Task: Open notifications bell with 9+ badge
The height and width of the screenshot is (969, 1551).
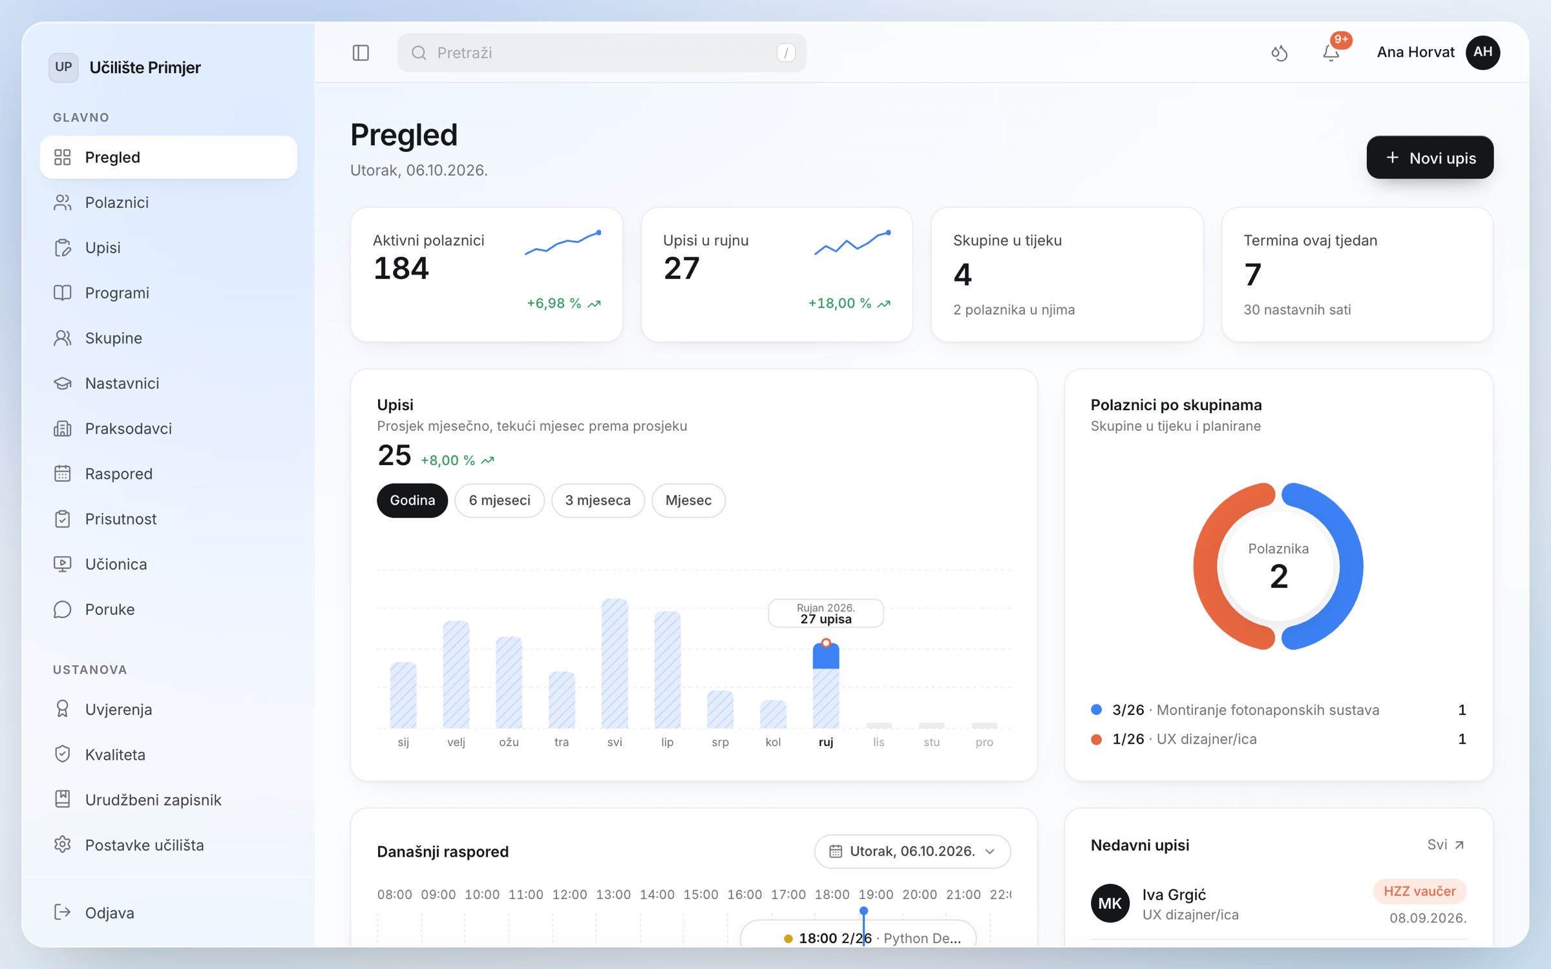Action: point(1331,52)
